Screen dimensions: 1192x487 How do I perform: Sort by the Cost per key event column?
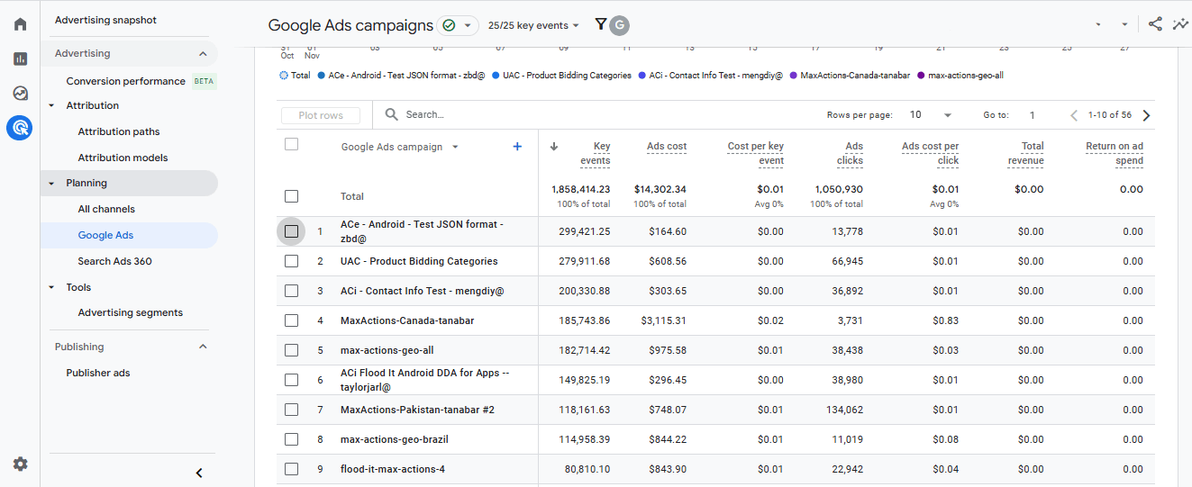pos(755,153)
